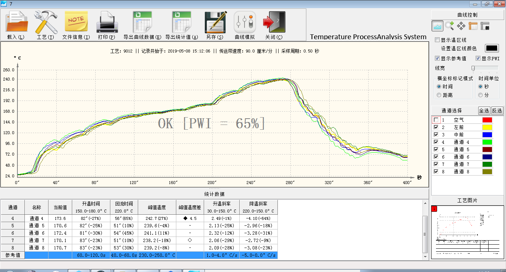Viewport: 506px width, 272px height.
Task: Click current value cell 172.4
Action: (x=60, y=233)
